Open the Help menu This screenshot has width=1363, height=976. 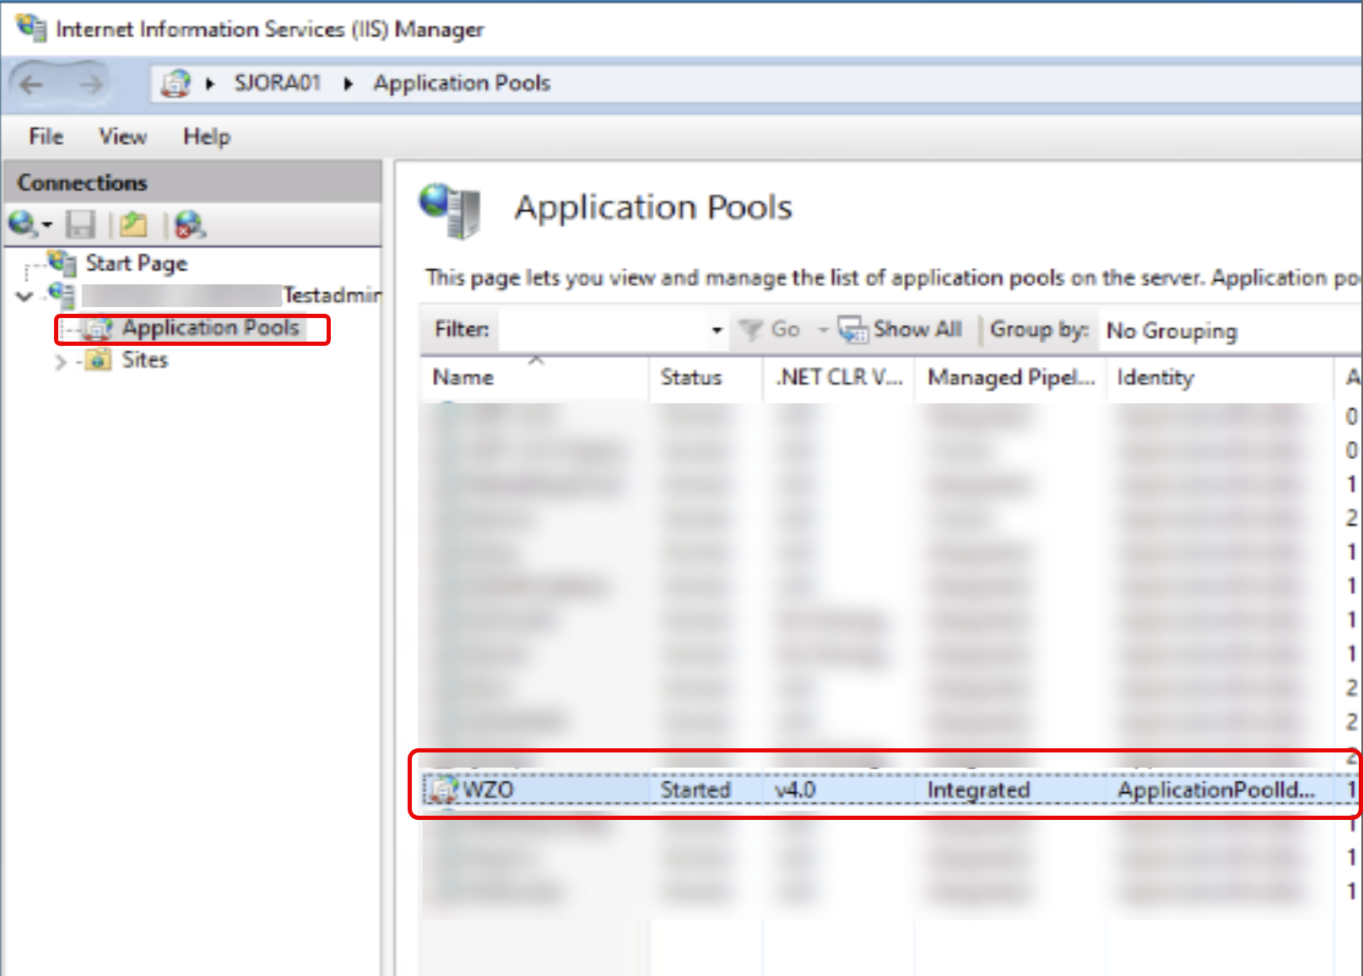pyautogui.click(x=207, y=137)
